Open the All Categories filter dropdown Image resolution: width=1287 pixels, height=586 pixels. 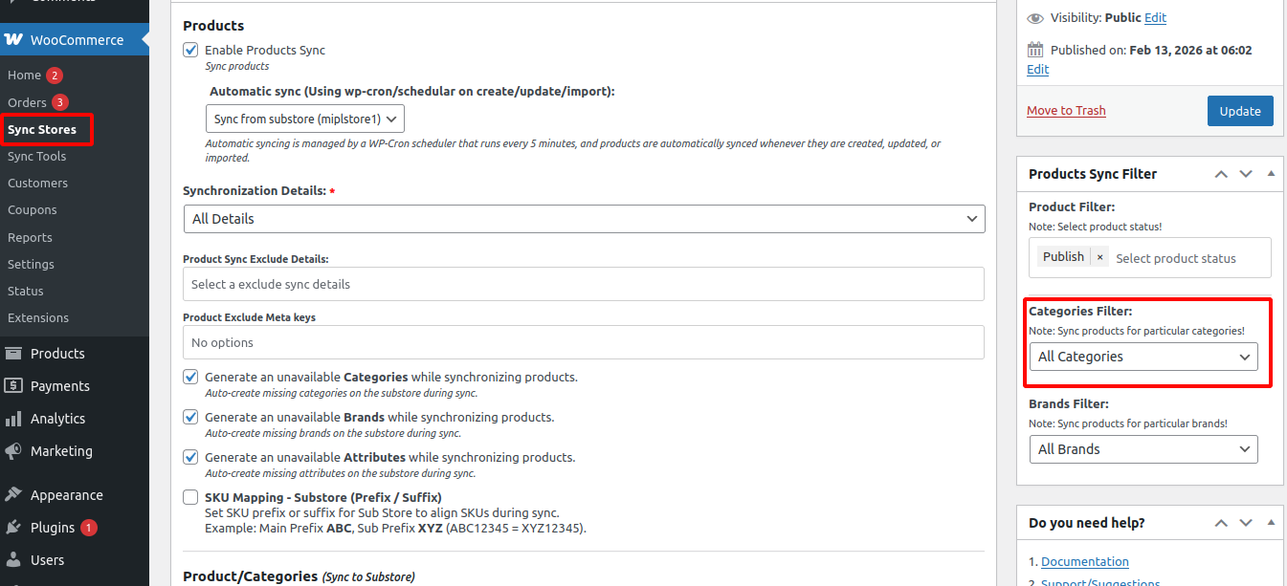(x=1143, y=357)
